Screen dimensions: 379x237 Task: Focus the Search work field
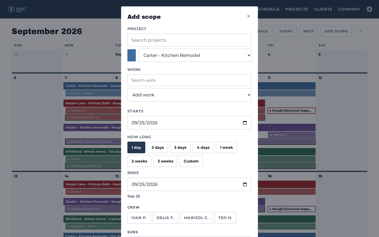point(189,80)
